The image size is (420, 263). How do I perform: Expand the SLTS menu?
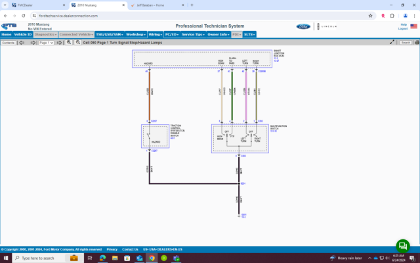(x=249, y=34)
